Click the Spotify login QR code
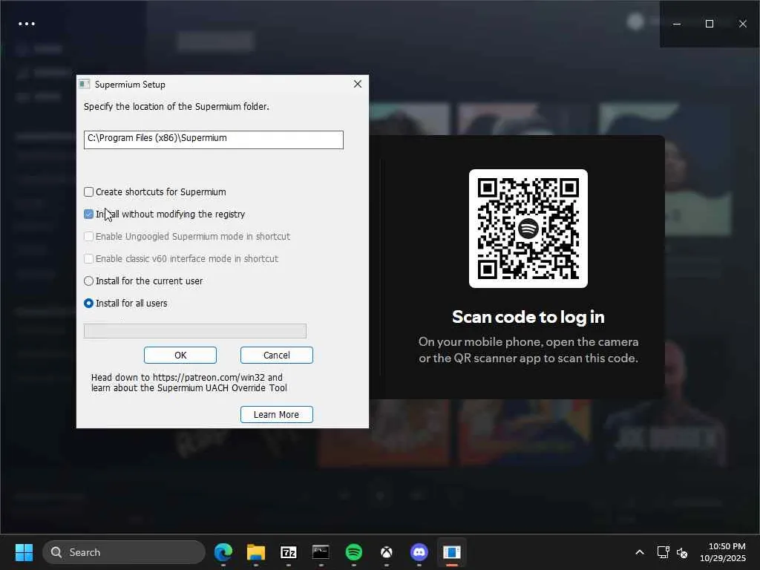This screenshot has height=570, width=760. (528, 229)
